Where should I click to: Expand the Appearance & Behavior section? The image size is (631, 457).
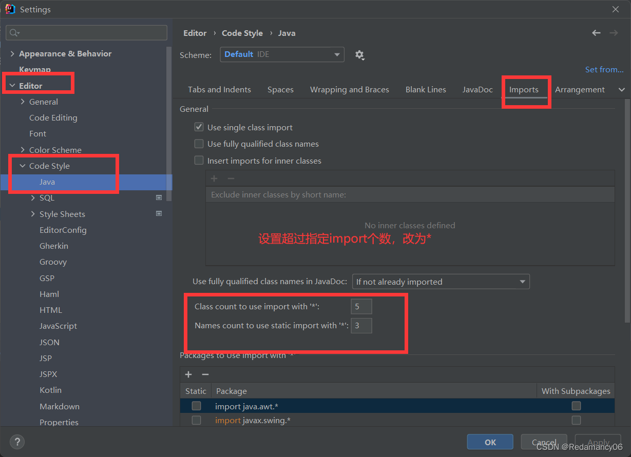pos(12,53)
